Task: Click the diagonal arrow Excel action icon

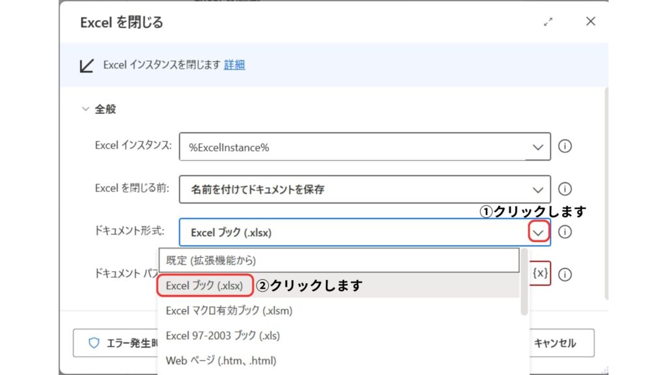Action: 87,66
